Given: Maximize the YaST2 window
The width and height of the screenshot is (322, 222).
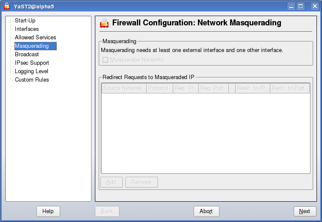Looking at the screenshot, I should coord(301,6).
